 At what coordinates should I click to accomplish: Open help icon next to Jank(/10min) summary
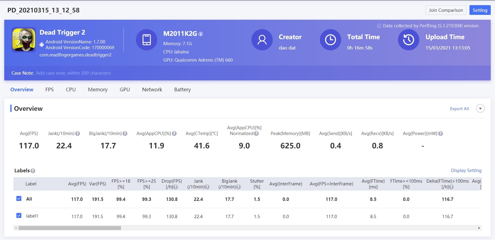tap(78, 134)
